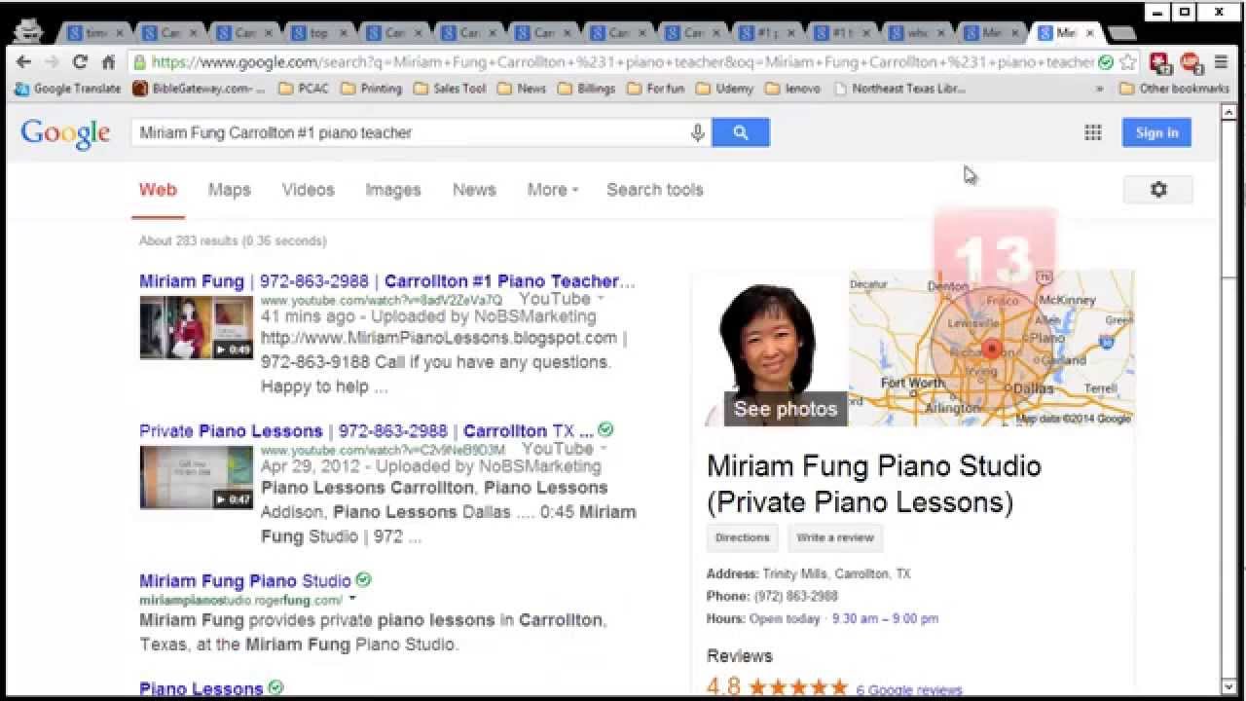
Task: Click the browser forward arrow
Action: point(52,62)
